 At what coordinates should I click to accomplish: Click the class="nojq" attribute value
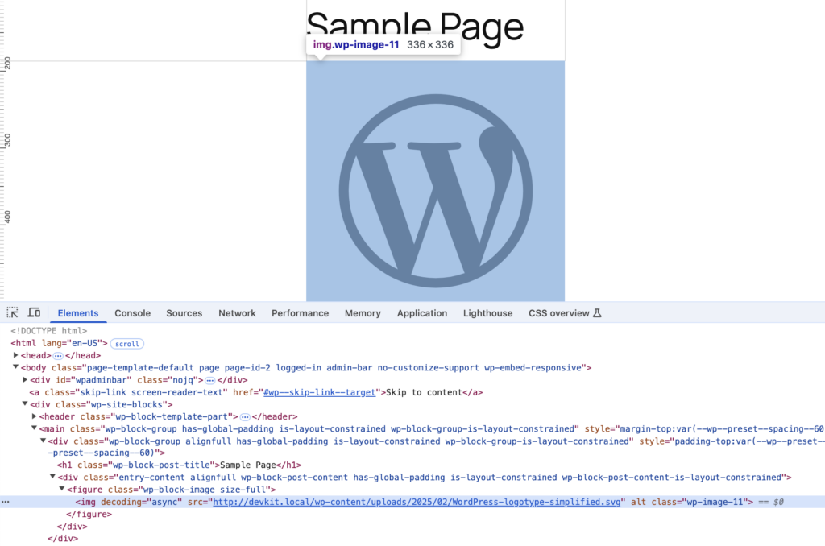click(x=168, y=380)
